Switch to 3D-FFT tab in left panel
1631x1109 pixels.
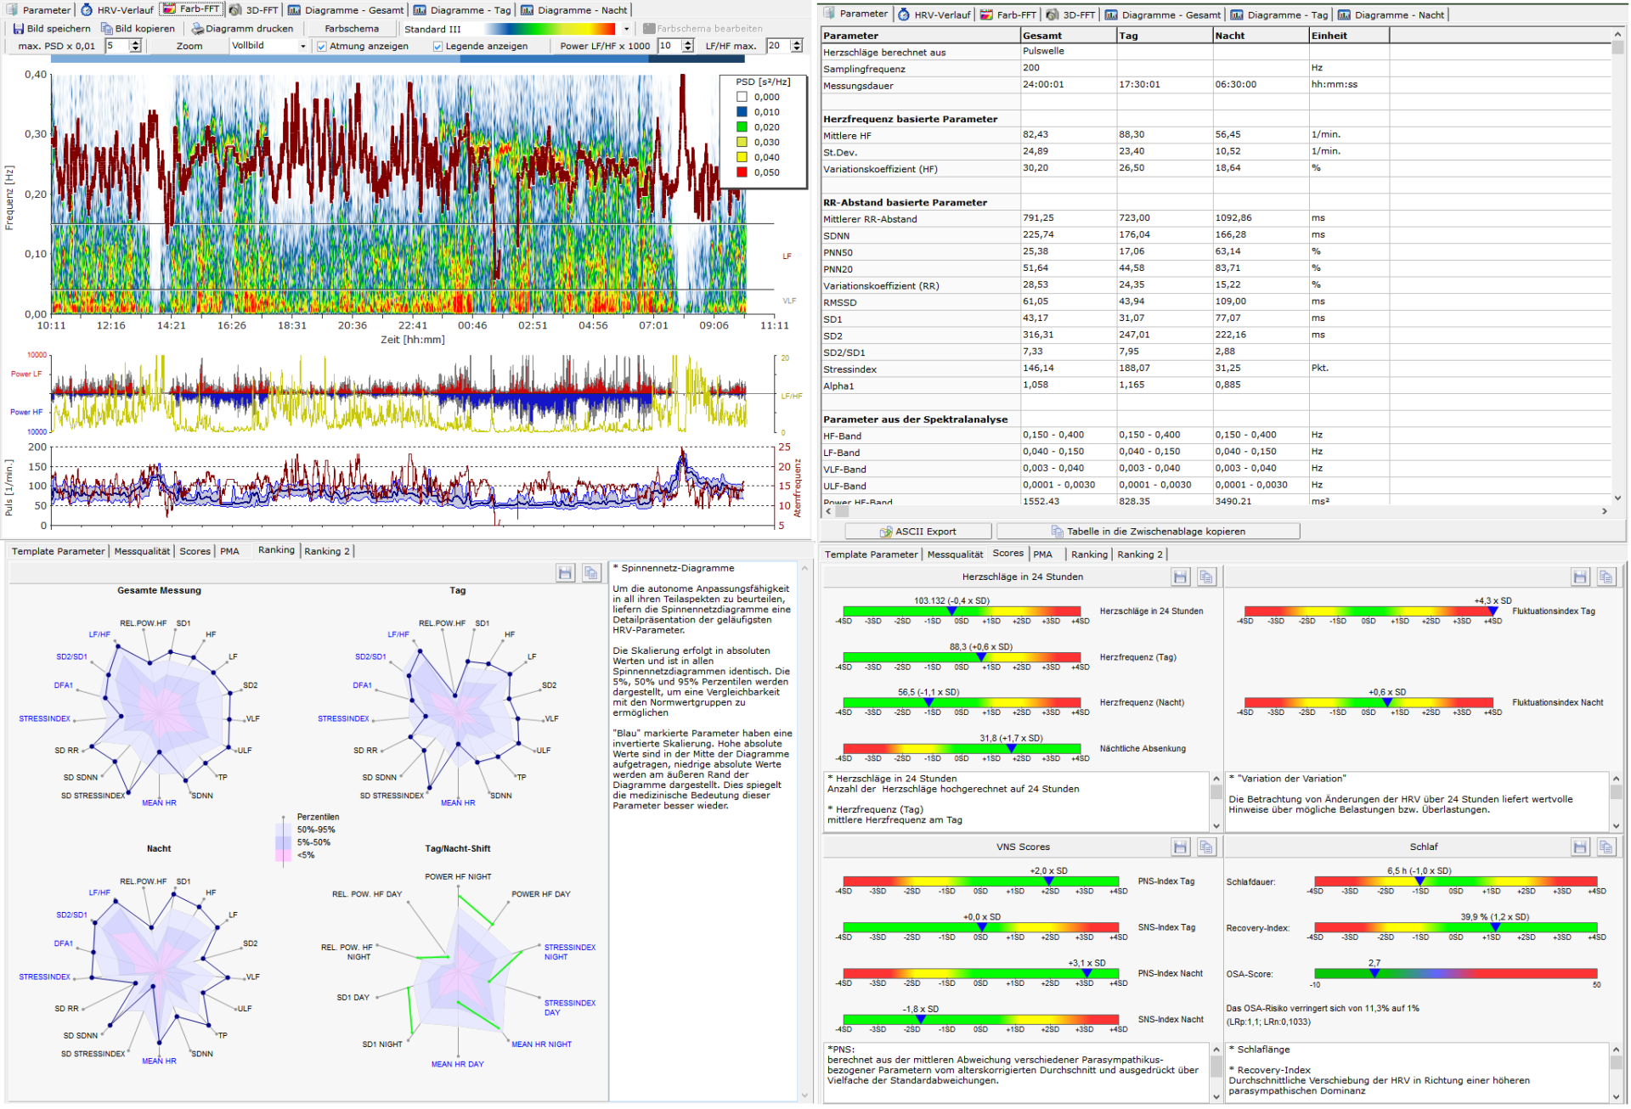(x=254, y=10)
